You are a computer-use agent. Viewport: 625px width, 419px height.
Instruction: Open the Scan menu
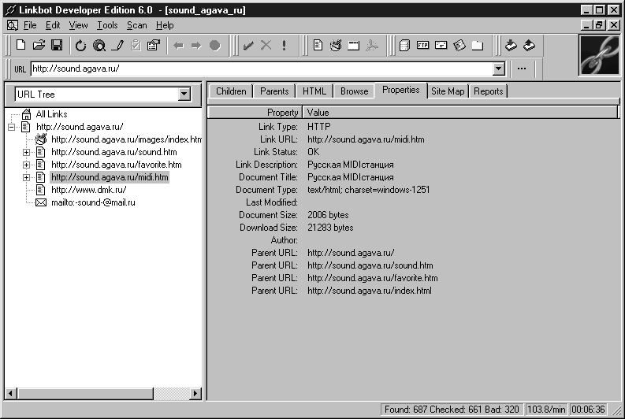tap(136, 25)
